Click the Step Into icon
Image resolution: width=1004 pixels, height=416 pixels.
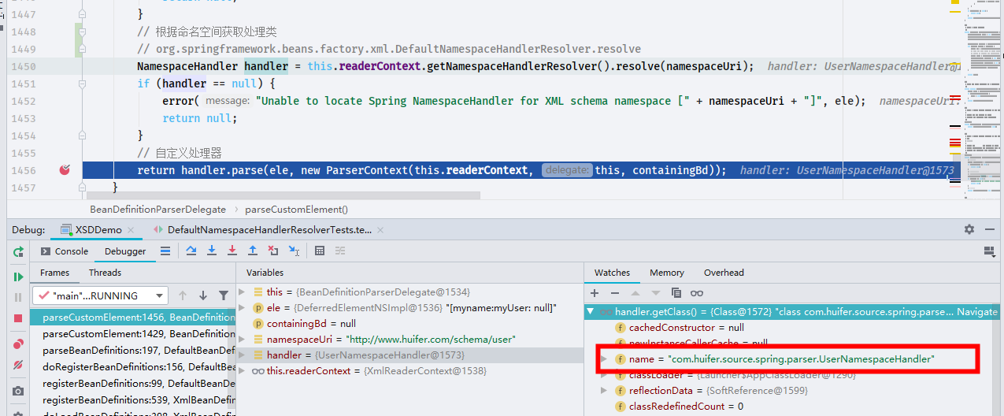(212, 251)
